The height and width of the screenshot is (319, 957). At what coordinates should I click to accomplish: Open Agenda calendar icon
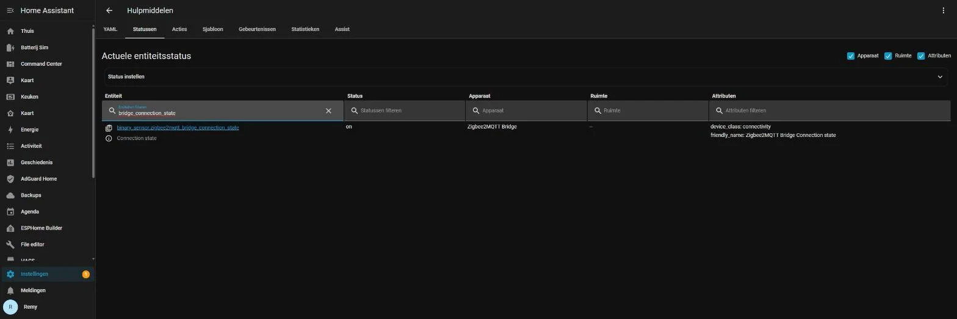click(10, 212)
